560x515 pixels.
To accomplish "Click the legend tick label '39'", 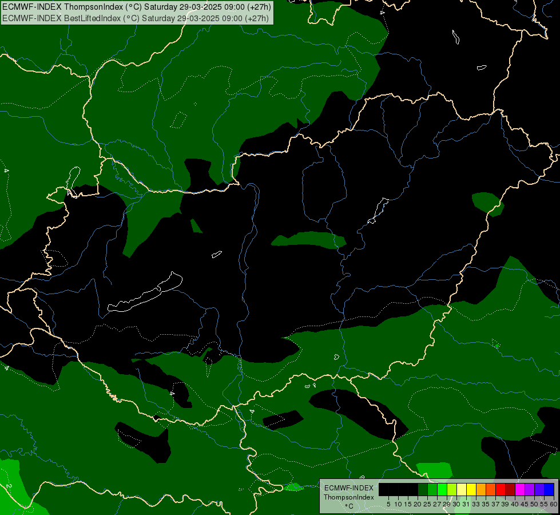I will [x=505, y=504].
